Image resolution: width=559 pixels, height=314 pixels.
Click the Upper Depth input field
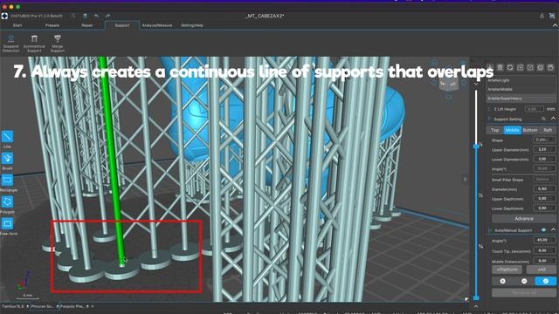pos(544,199)
